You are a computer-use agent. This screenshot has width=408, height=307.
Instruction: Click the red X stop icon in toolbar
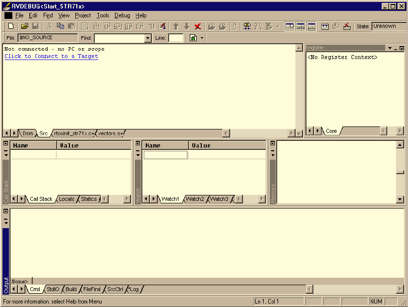pyautogui.click(x=198, y=26)
